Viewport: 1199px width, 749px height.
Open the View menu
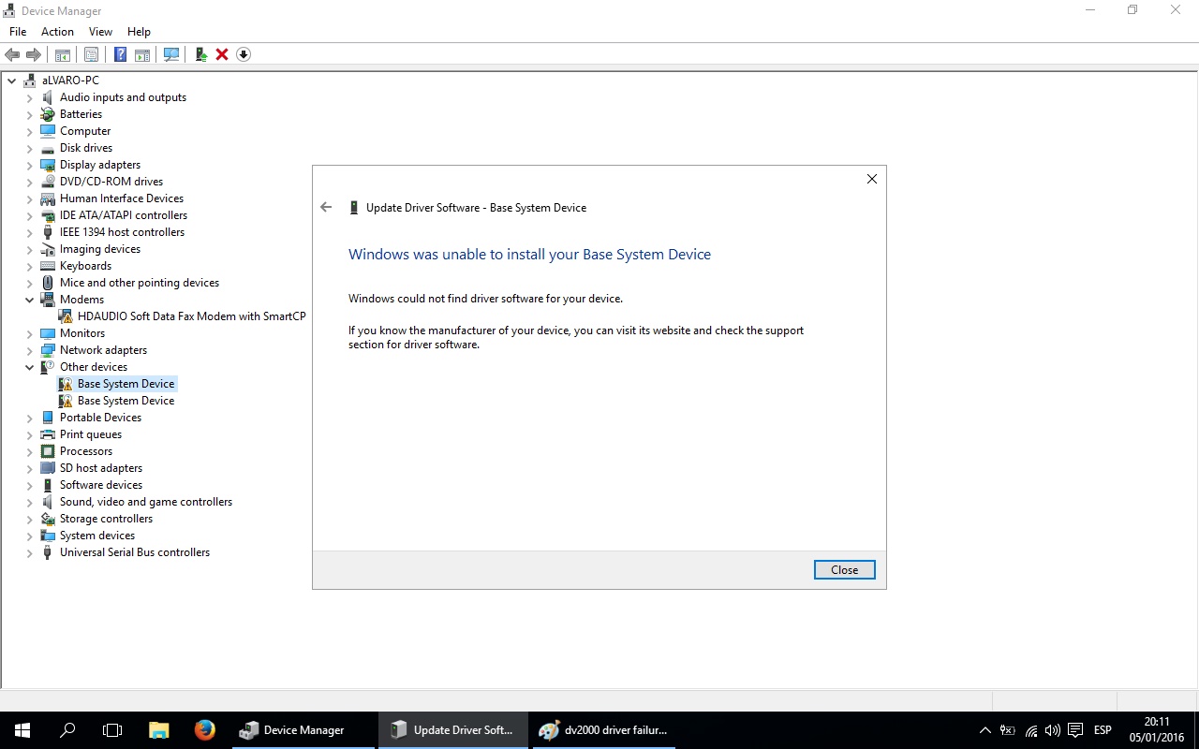tap(100, 32)
